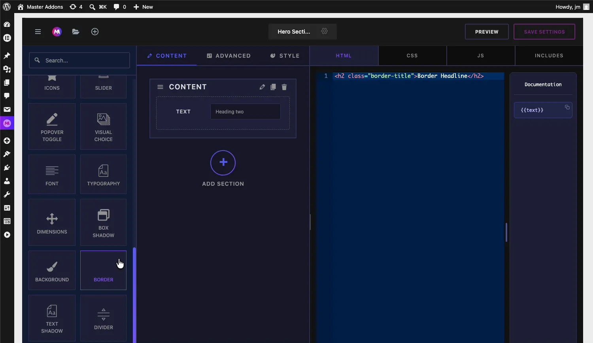This screenshot has height=343, width=593.
Task: Edit the CONTENT section name pencil
Action: point(262,87)
